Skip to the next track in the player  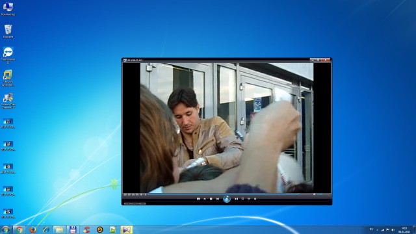(236, 199)
